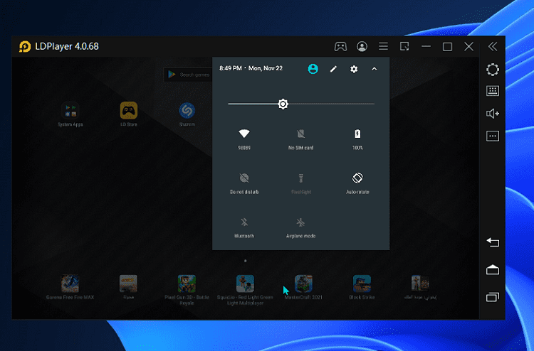The width and height of the screenshot is (534, 351).
Task: Launch Pixel Gun 3D - Battle Royale
Action: 187,290
